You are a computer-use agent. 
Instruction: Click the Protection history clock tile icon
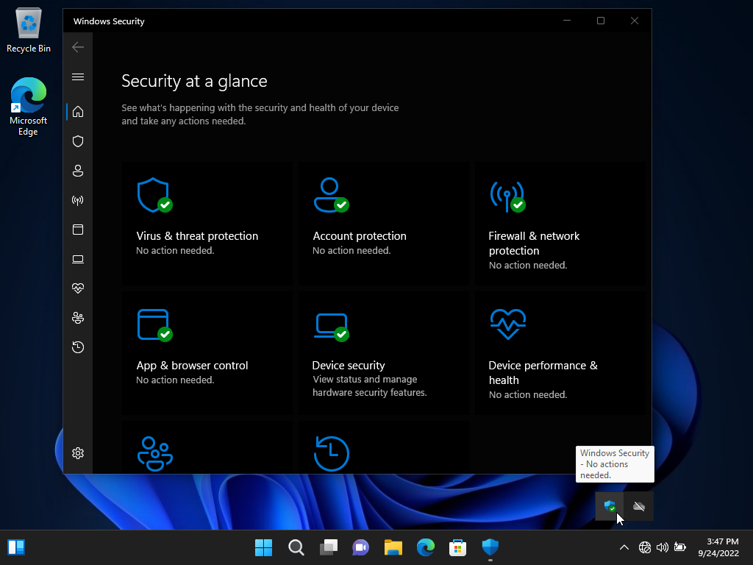point(332,454)
